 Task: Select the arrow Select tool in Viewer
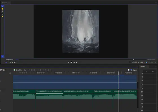pyautogui.click(x=3, y=6)
